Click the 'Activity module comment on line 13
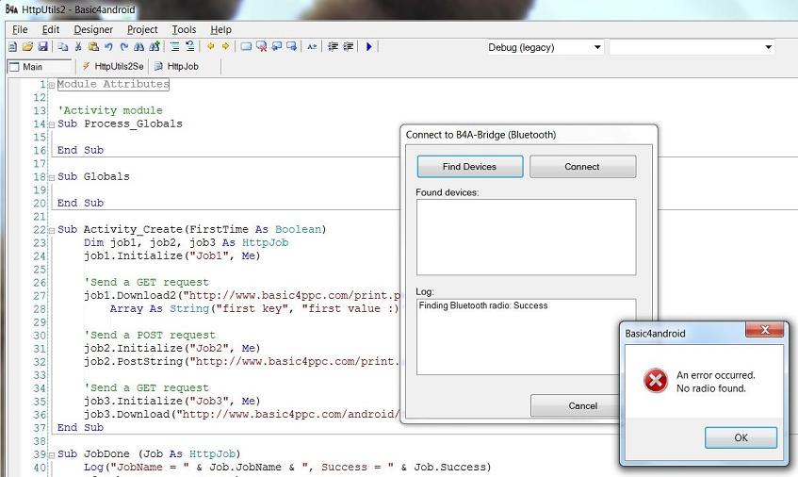This screenshot has width=798, height=477. point(110,110)
